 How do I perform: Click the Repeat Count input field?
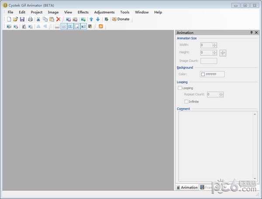tap(213, 94)
